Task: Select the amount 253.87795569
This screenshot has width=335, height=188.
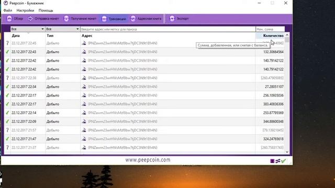Action: point(273,113)
